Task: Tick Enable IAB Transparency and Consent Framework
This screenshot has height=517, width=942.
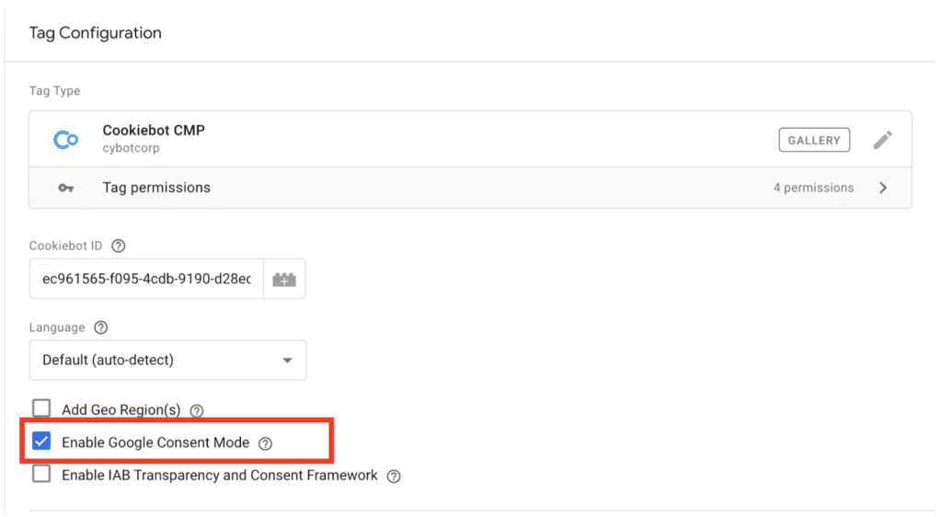Action: click(x=41, y=475)
